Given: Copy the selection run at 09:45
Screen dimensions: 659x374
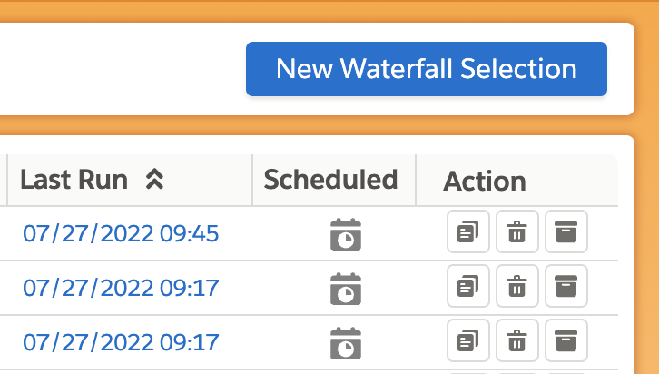Looking at the screenshot, I should 468,232.
